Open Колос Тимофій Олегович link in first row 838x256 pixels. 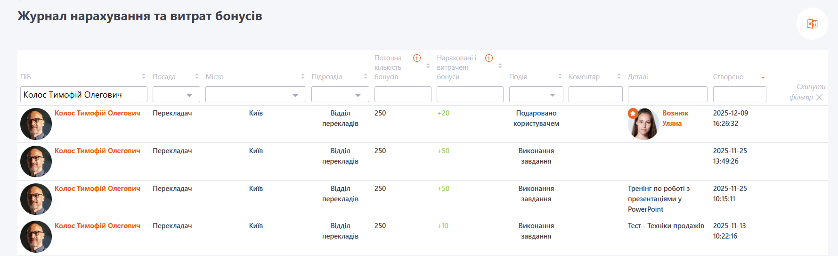click(x=97, y=113)
